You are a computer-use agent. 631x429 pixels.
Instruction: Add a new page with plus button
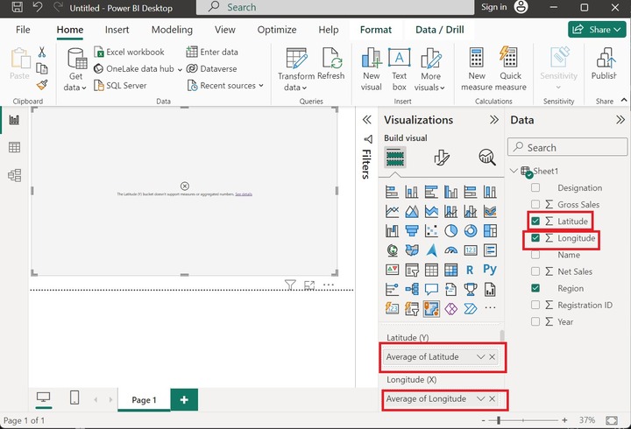[184, 399]
